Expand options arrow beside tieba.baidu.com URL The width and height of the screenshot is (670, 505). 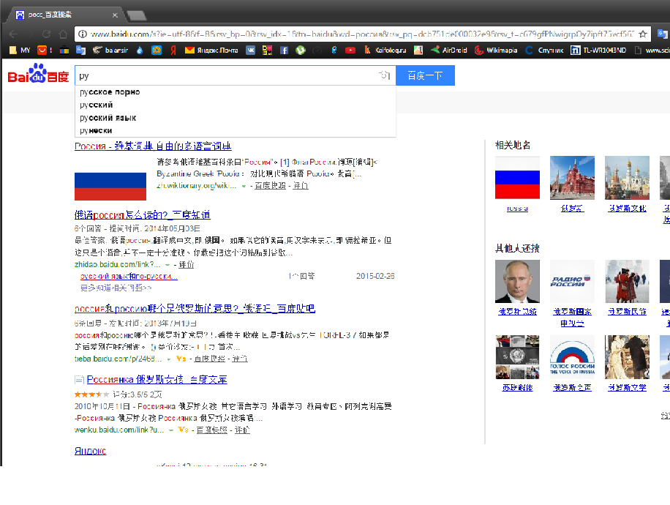169,359
